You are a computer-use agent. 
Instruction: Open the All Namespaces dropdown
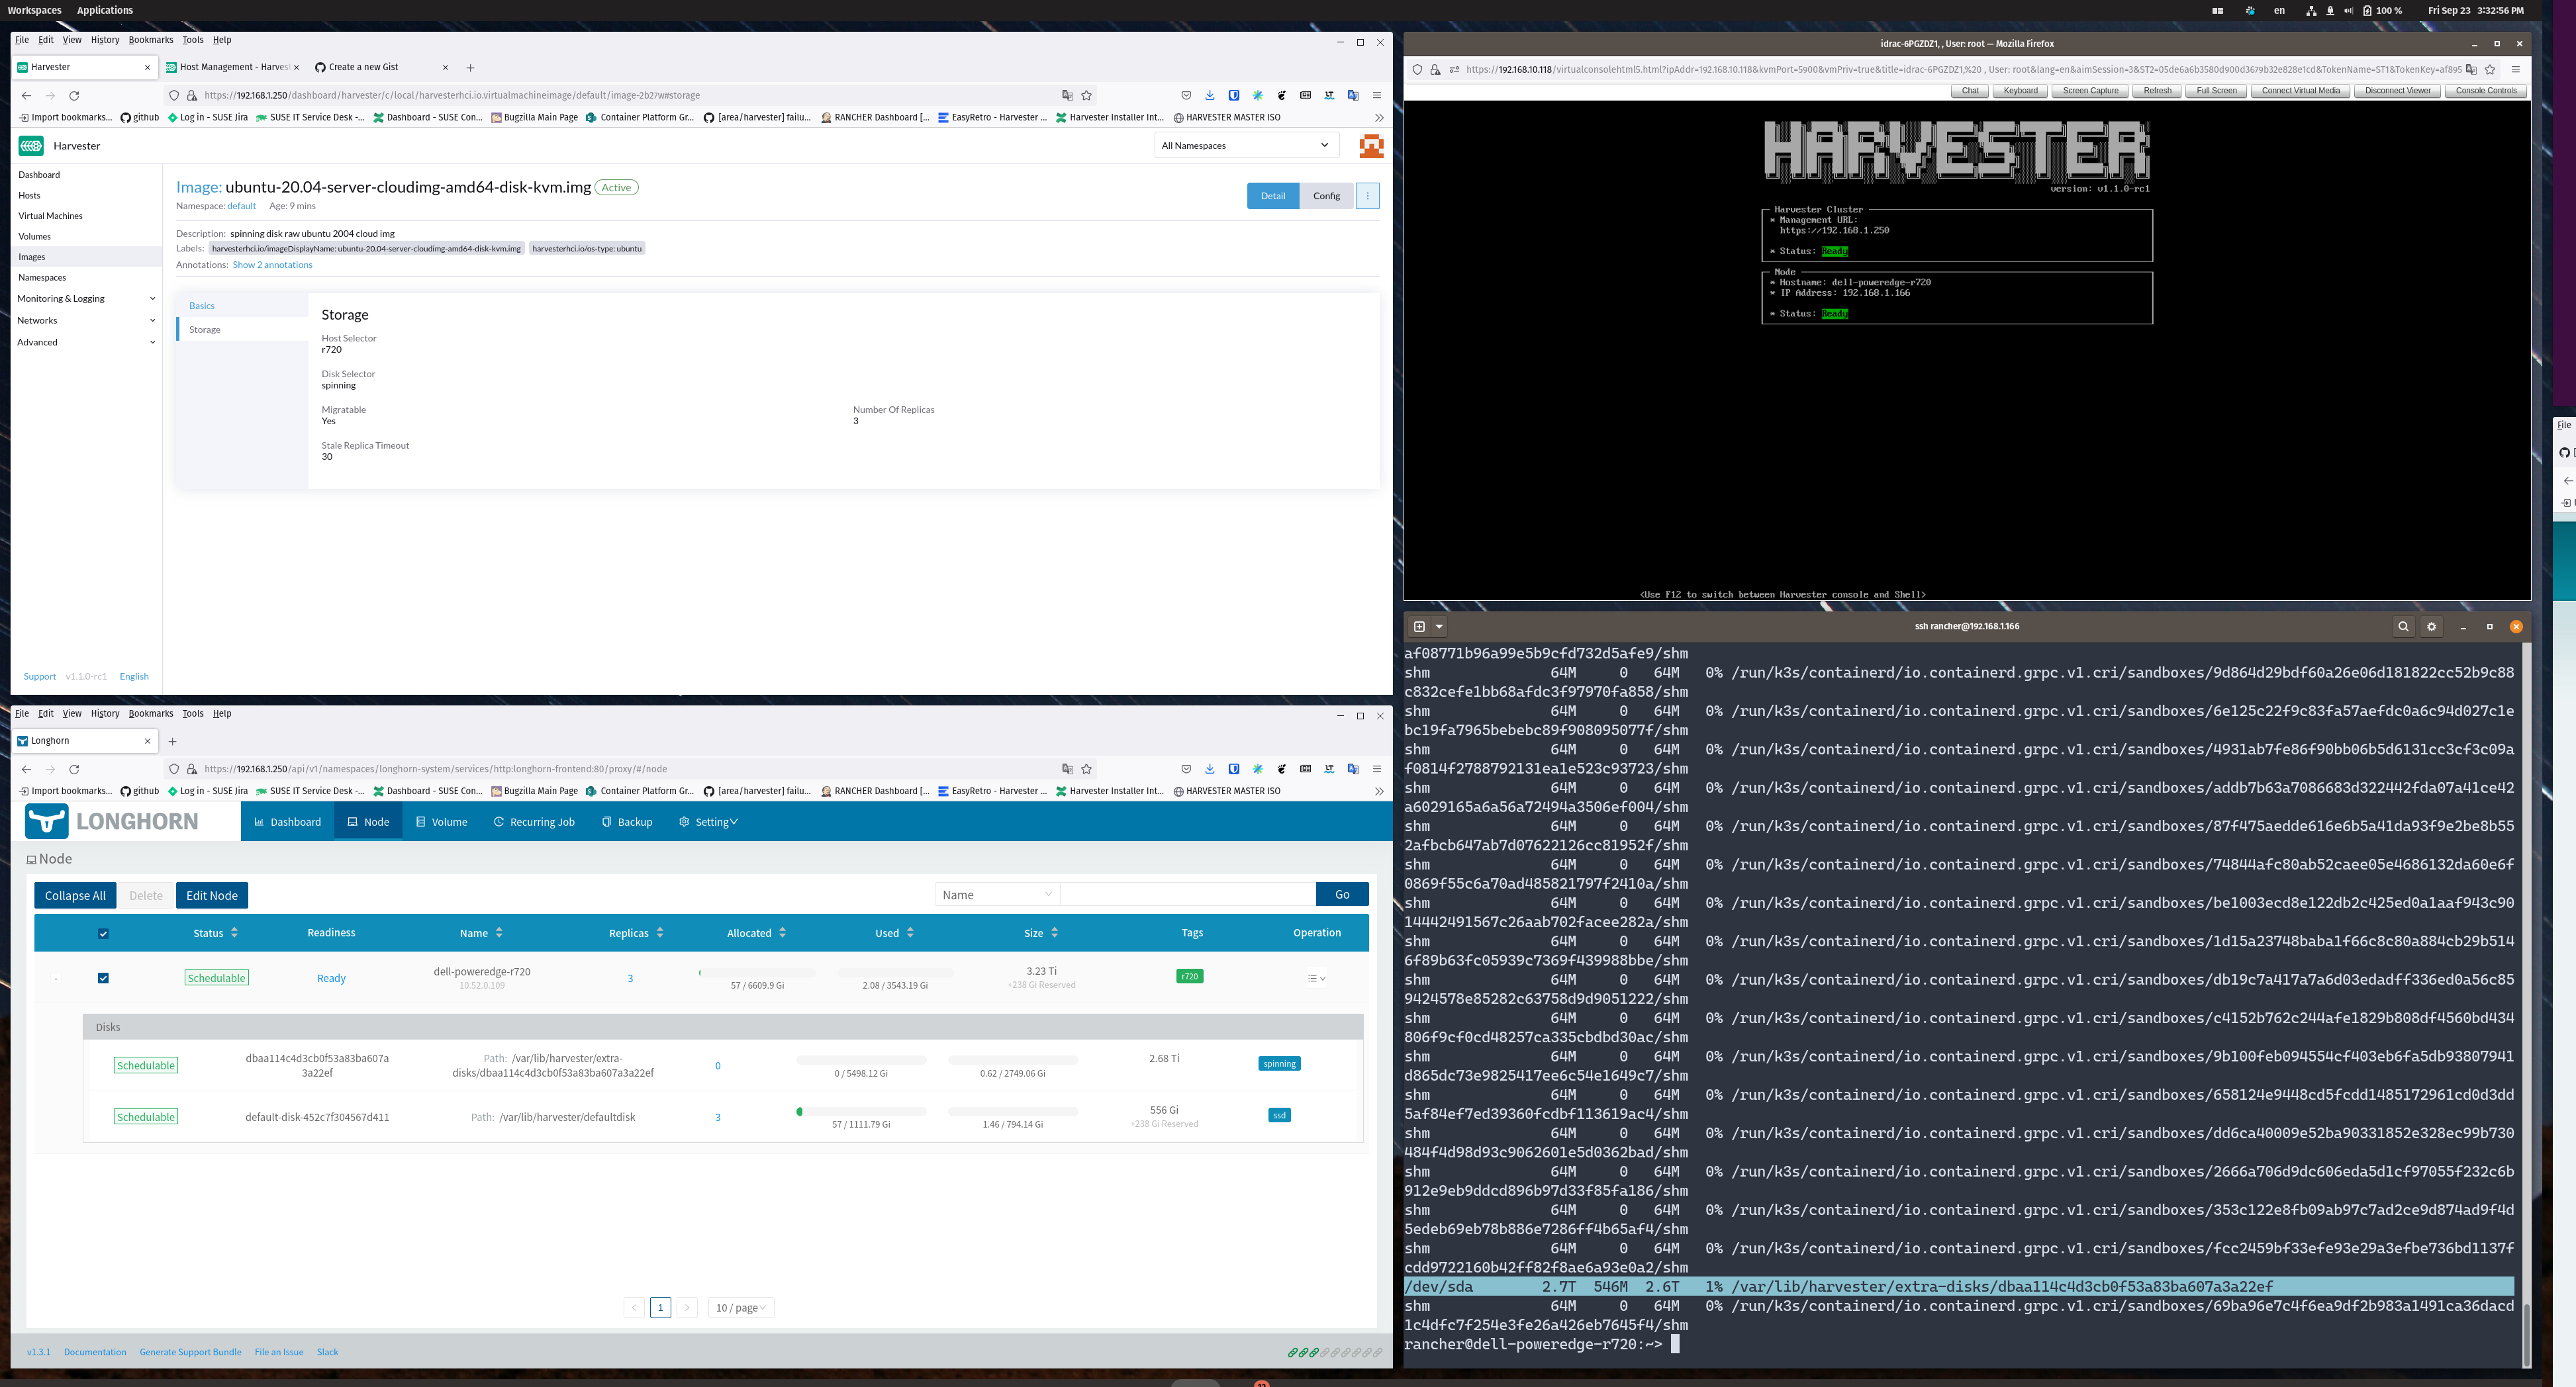point(1245,145)
